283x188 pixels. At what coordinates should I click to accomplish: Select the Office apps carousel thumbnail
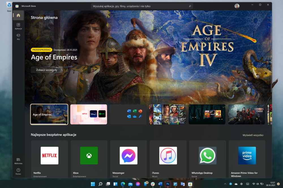[x=128, y=114]
